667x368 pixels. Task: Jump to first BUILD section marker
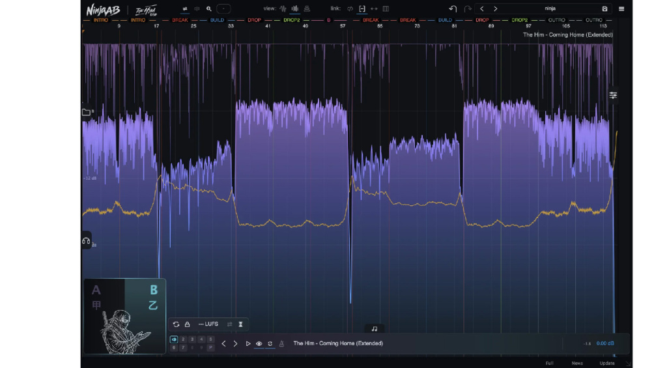(x=217, y=20)
